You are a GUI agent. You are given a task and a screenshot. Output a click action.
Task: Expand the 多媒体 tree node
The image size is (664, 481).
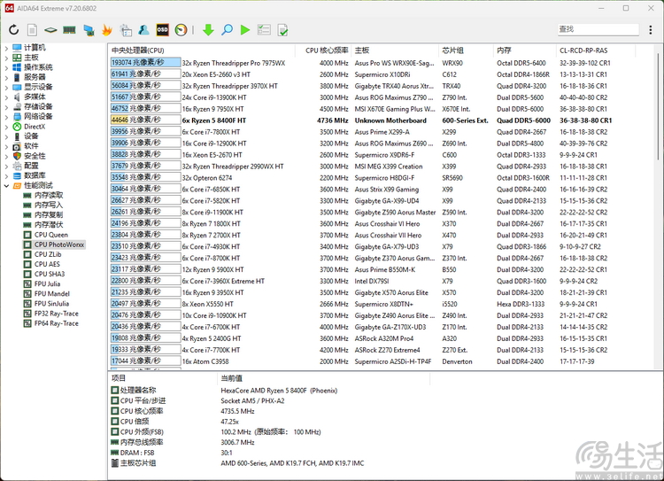[6, 97]
